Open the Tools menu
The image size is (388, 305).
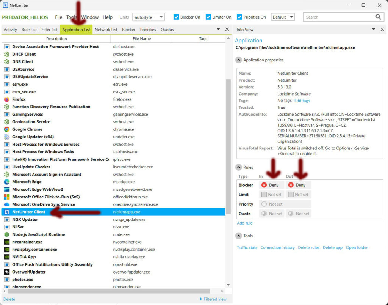click(72, 17)
